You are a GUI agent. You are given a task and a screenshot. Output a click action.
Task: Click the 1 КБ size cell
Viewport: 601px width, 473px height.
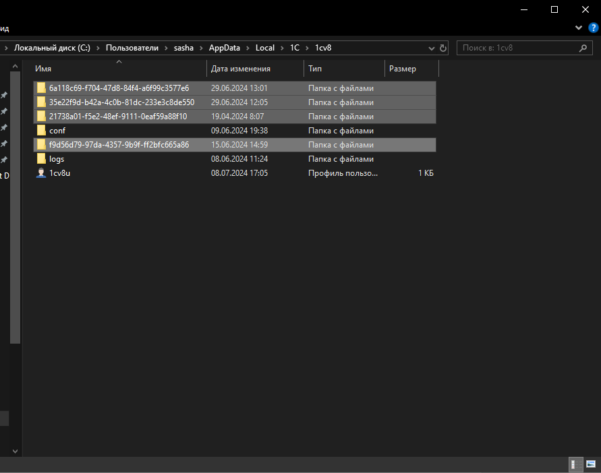pos(426,173)
